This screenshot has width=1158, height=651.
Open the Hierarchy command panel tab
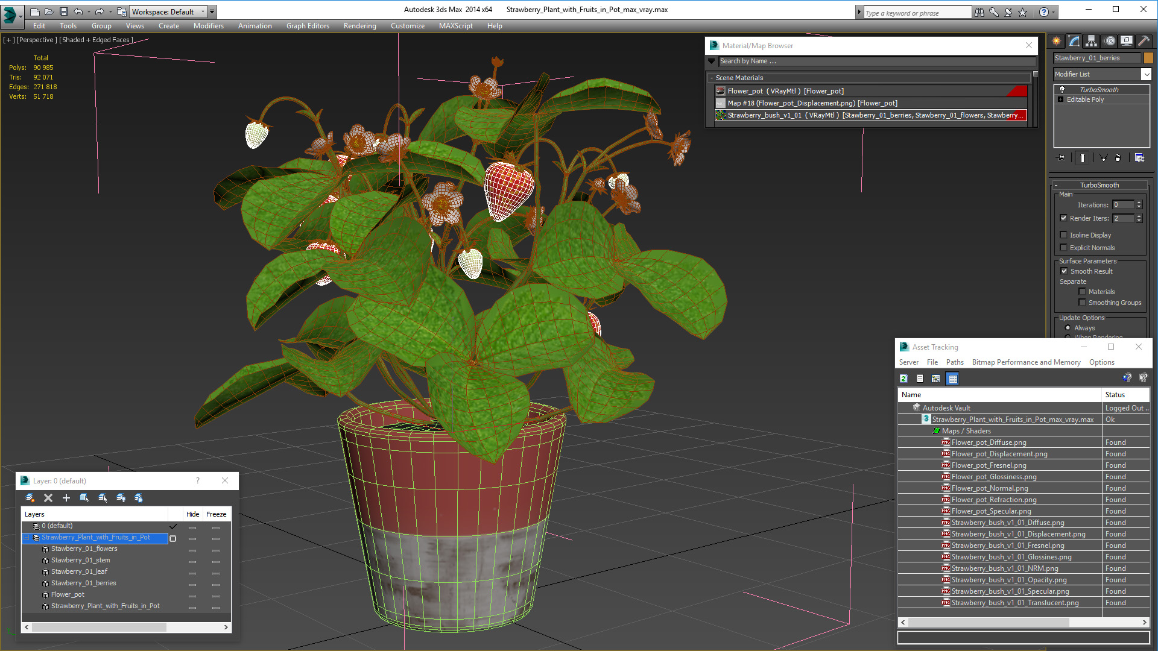[1091, 41]
